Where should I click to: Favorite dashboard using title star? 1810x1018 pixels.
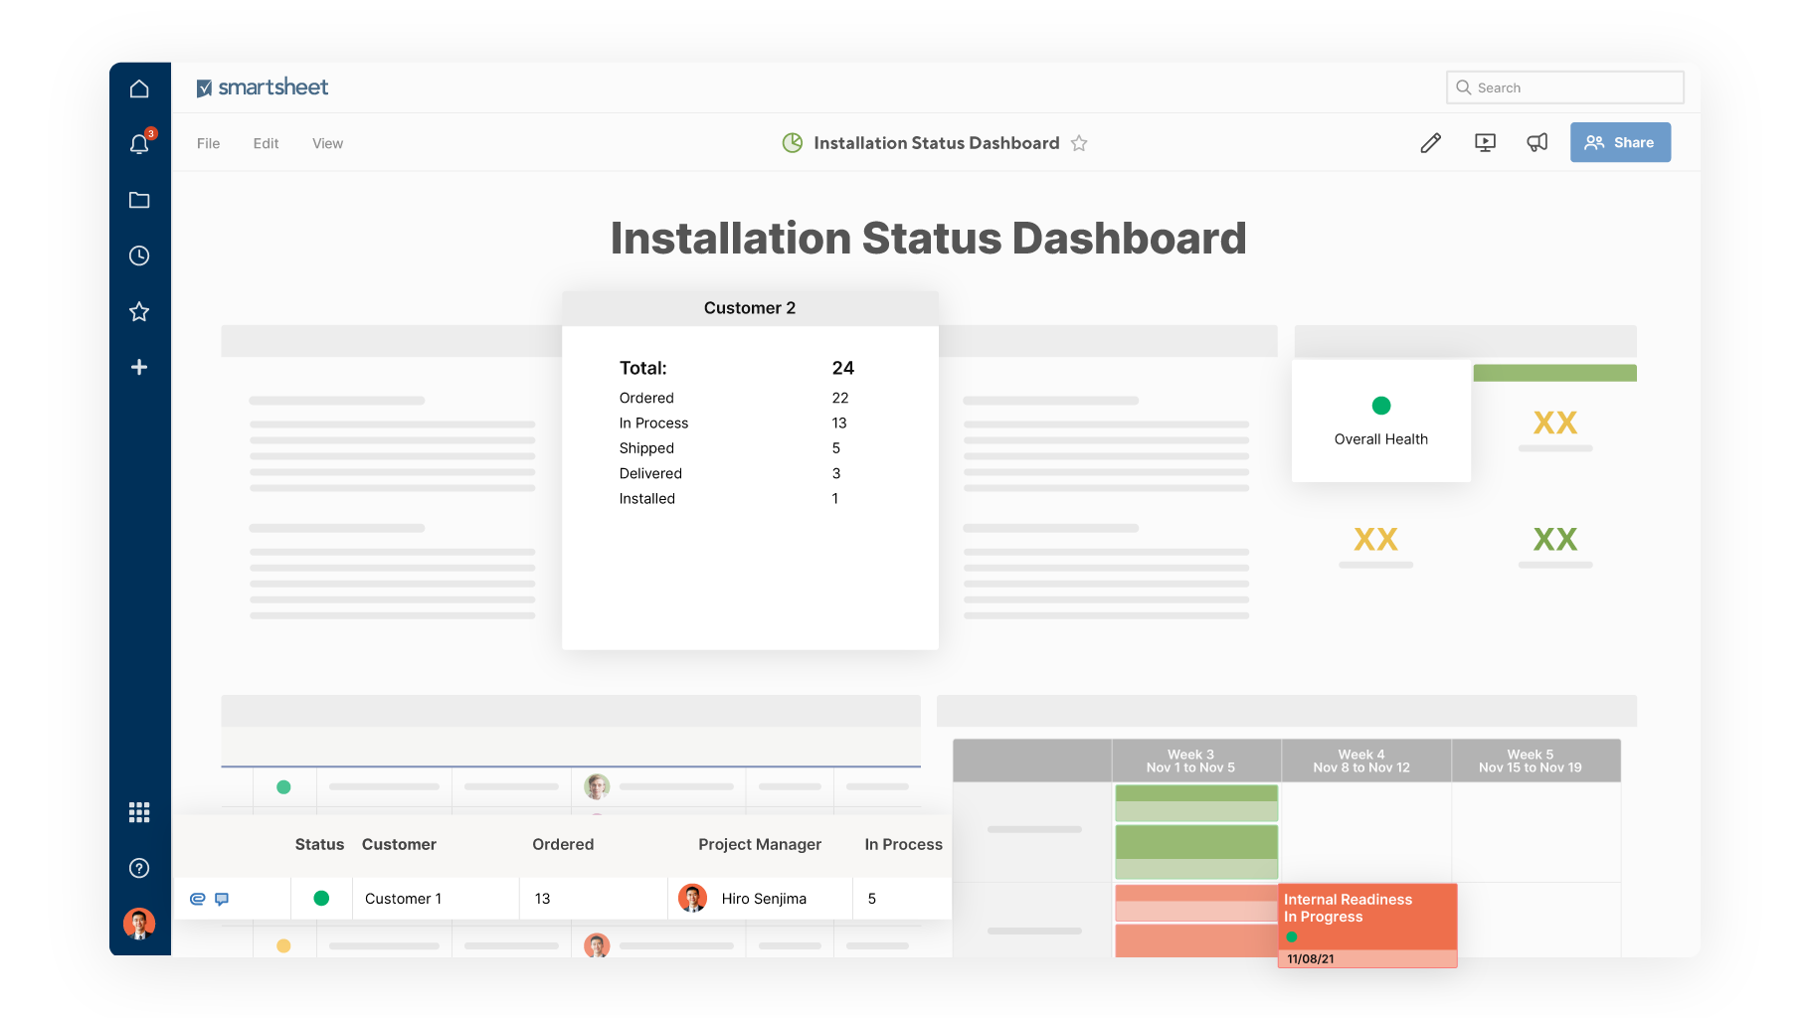click(1079, 143)
